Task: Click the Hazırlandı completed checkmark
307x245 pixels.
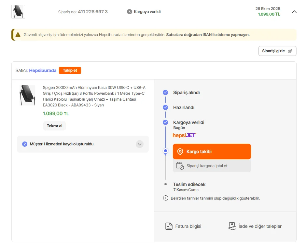Action: tap(165, 107)
